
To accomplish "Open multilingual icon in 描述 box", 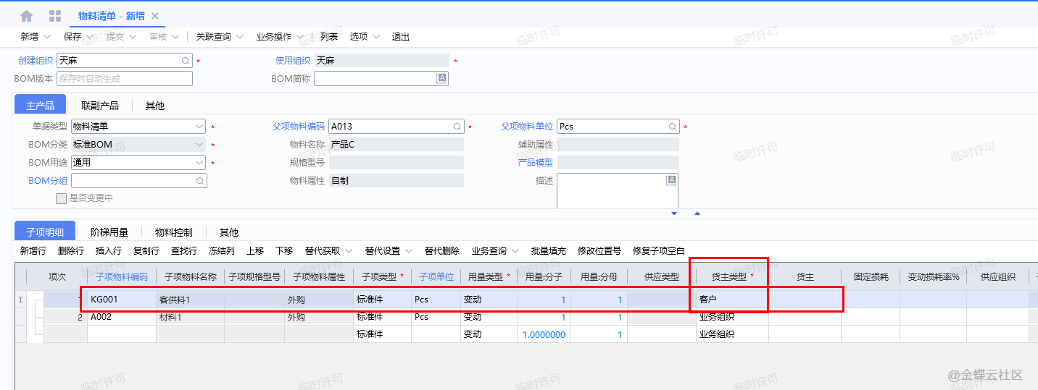I will click(671, 180).
